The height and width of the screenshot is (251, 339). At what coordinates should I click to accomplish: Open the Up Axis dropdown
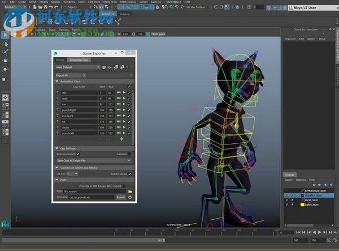72,174
